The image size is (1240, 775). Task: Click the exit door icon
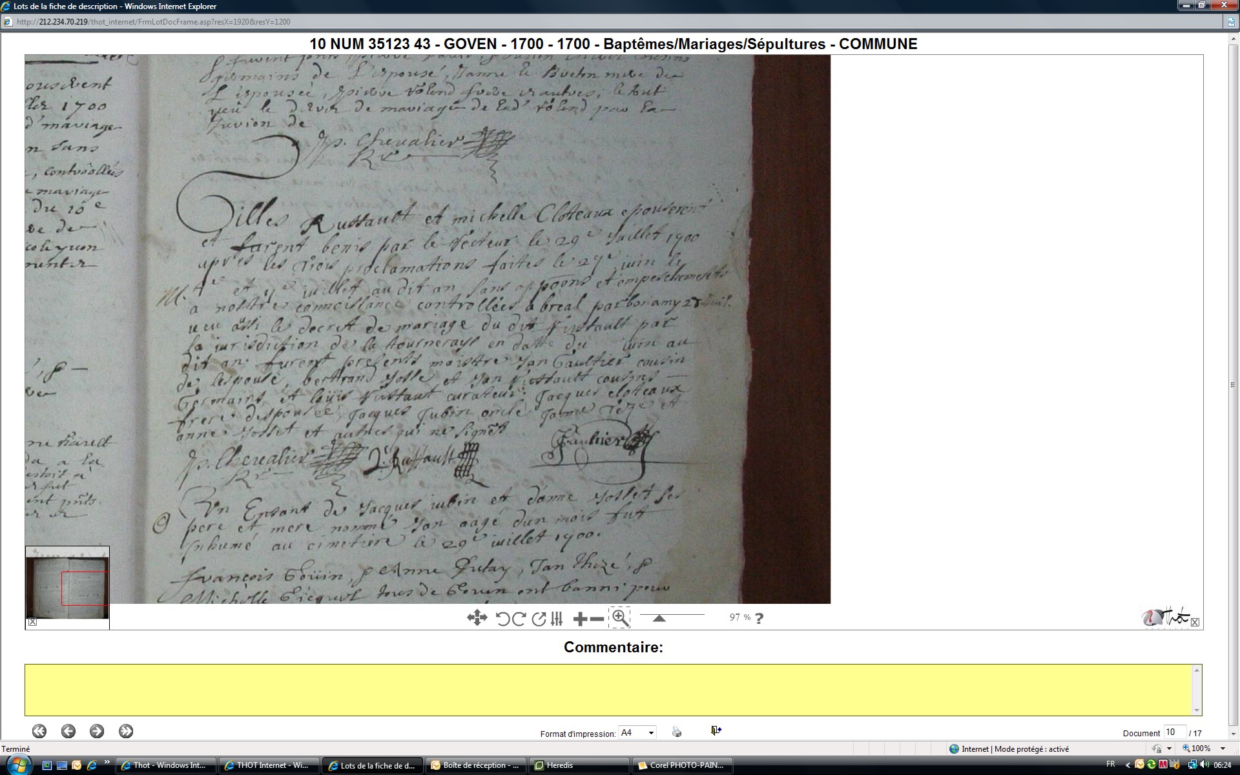(x=716, y=730)
